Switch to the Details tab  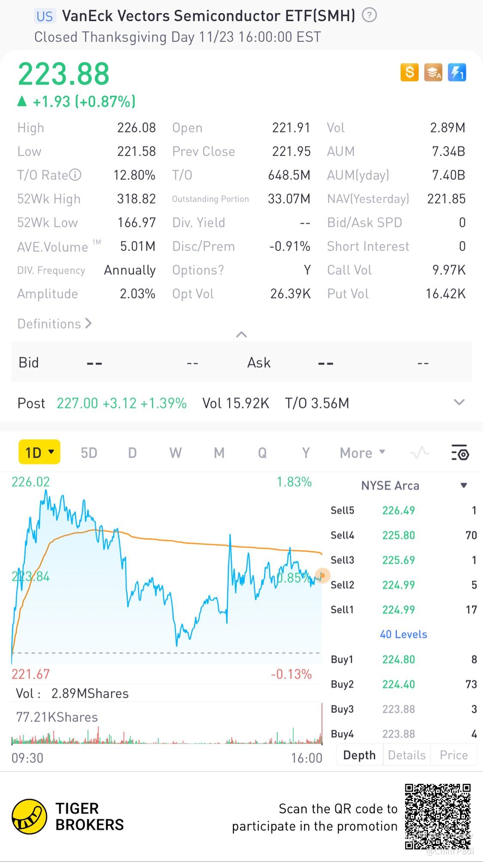tap(407, 755)
